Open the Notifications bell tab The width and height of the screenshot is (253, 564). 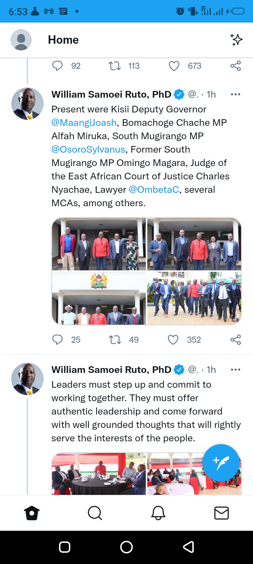(x=158, y=513)
